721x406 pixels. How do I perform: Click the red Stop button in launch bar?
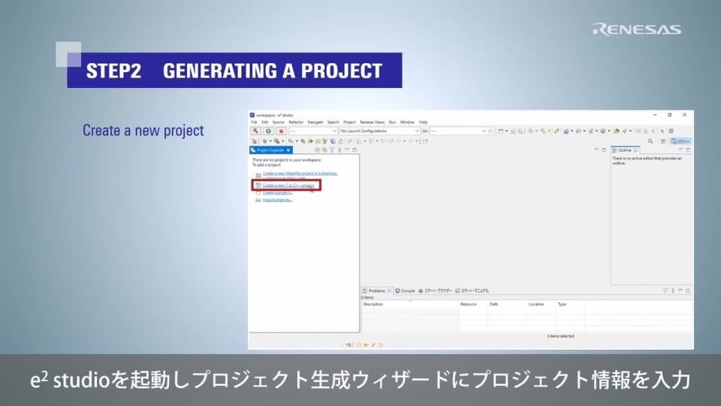click(282, 131)
